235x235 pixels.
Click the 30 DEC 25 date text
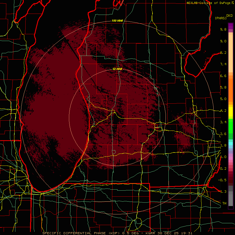(x=168, y=233)
